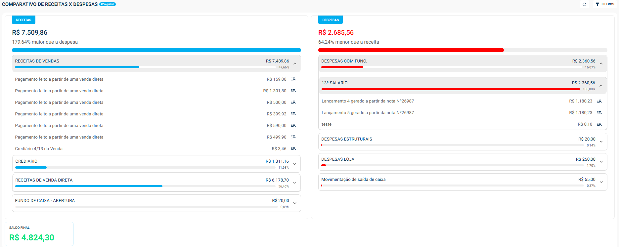Screen dimensions: 619x247
Task: Expand the Crediario category
Action: [x=294, y=164]
